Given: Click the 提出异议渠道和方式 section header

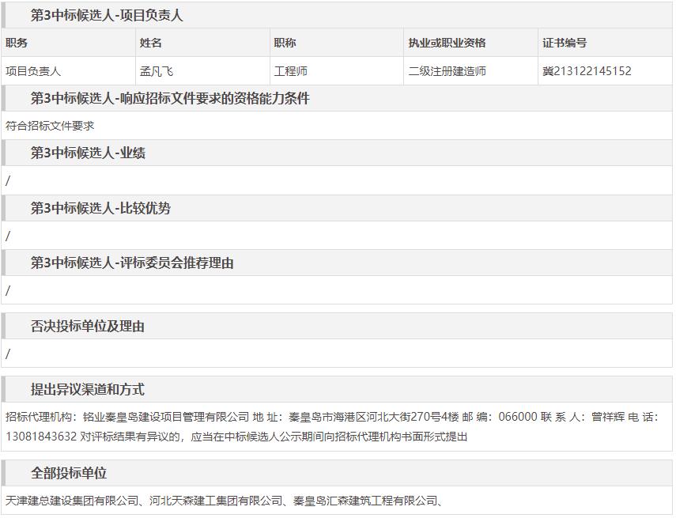Looking at the screenshot, I should pos(88,390).
